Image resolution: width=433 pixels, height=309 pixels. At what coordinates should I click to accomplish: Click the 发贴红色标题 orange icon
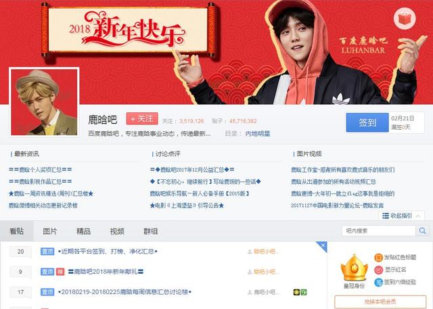click(x=378, y=258)
